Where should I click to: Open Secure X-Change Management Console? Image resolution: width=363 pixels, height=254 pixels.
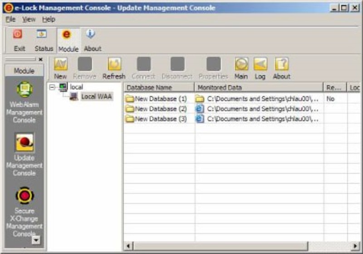(x=25, y=195)
